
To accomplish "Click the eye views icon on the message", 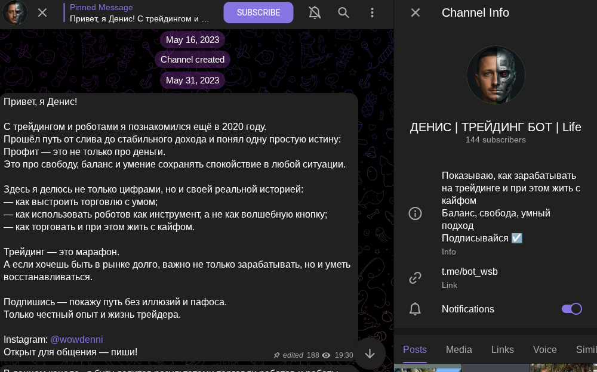I will pyautogui.click(x=326, y=355).
